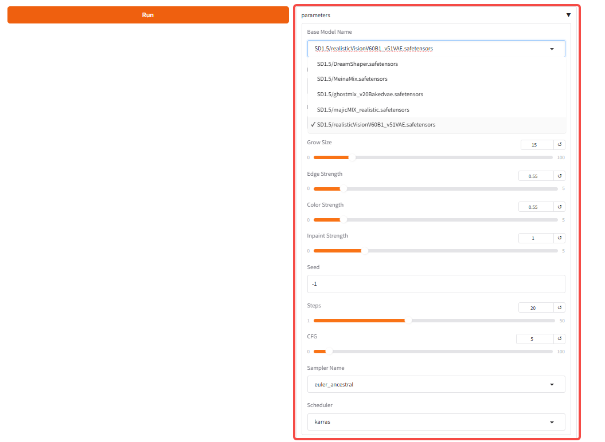Open the Scheduler dropdown
Screen dimensions: 605x442
coord(436,422)
